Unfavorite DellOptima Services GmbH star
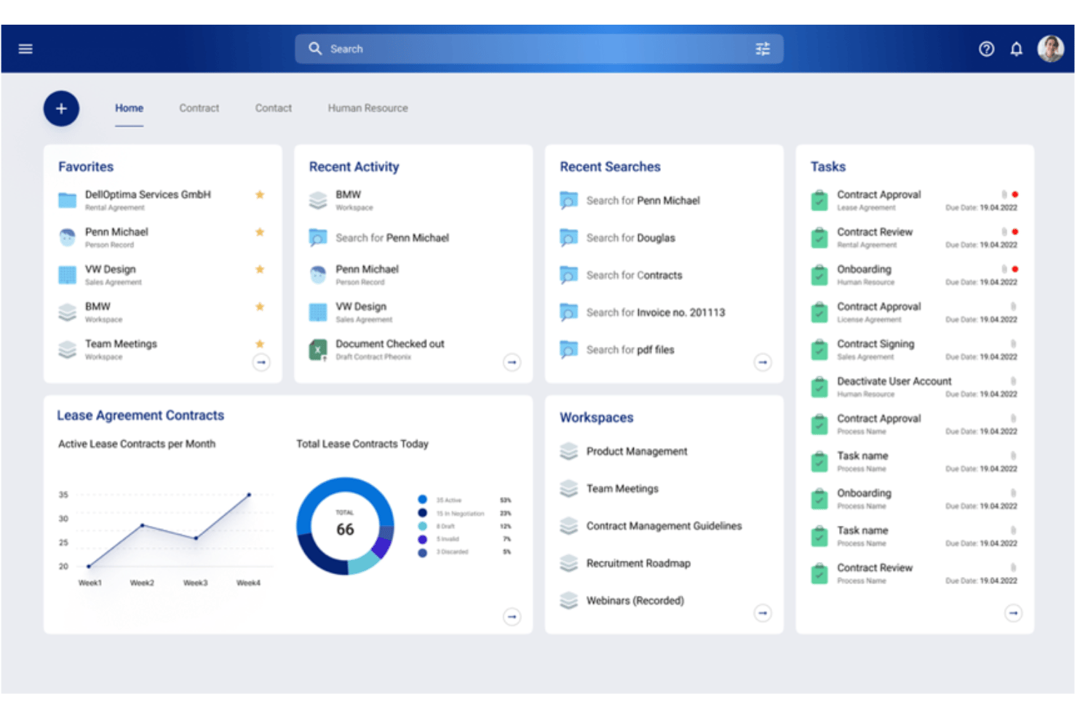Viewport: 1077px width, 718px height. tap(260, 194)
